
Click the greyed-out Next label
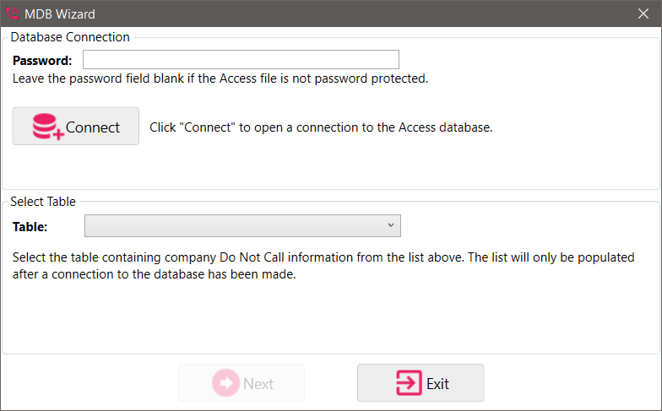point(258,383)
